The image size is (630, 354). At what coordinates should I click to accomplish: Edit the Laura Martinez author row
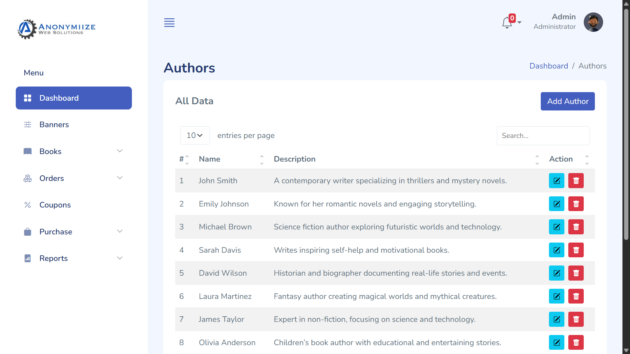(x=556, y=296)
